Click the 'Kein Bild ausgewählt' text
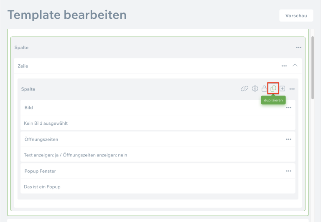The height and width of the screenshot is (222, 321). 46,124
